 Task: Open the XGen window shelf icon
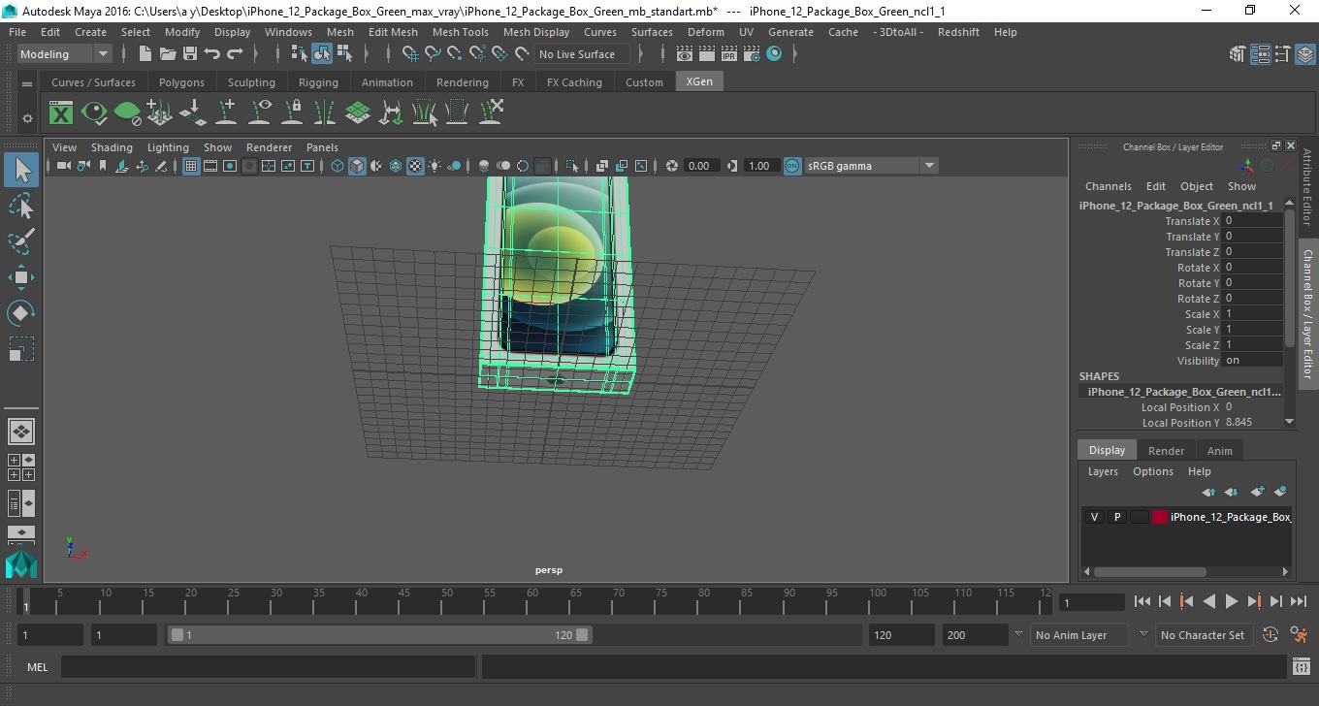(61, 112)
